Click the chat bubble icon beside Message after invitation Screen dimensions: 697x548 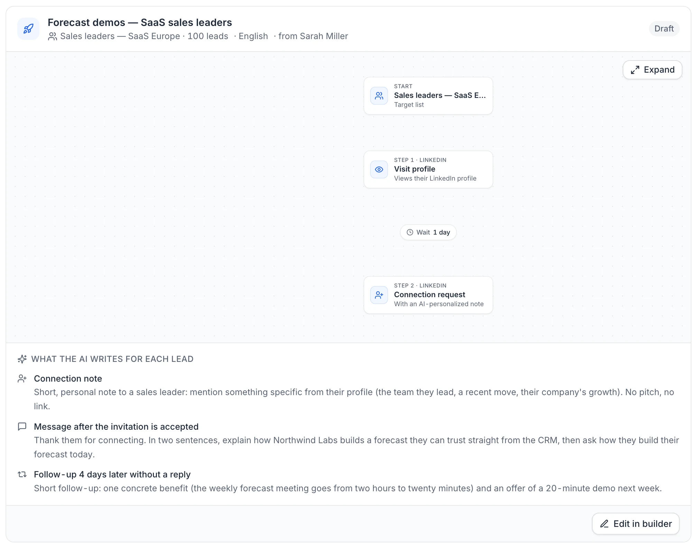click(22, 427)
